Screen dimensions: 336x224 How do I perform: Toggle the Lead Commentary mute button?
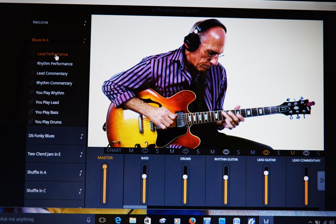[x=293, y=153]
